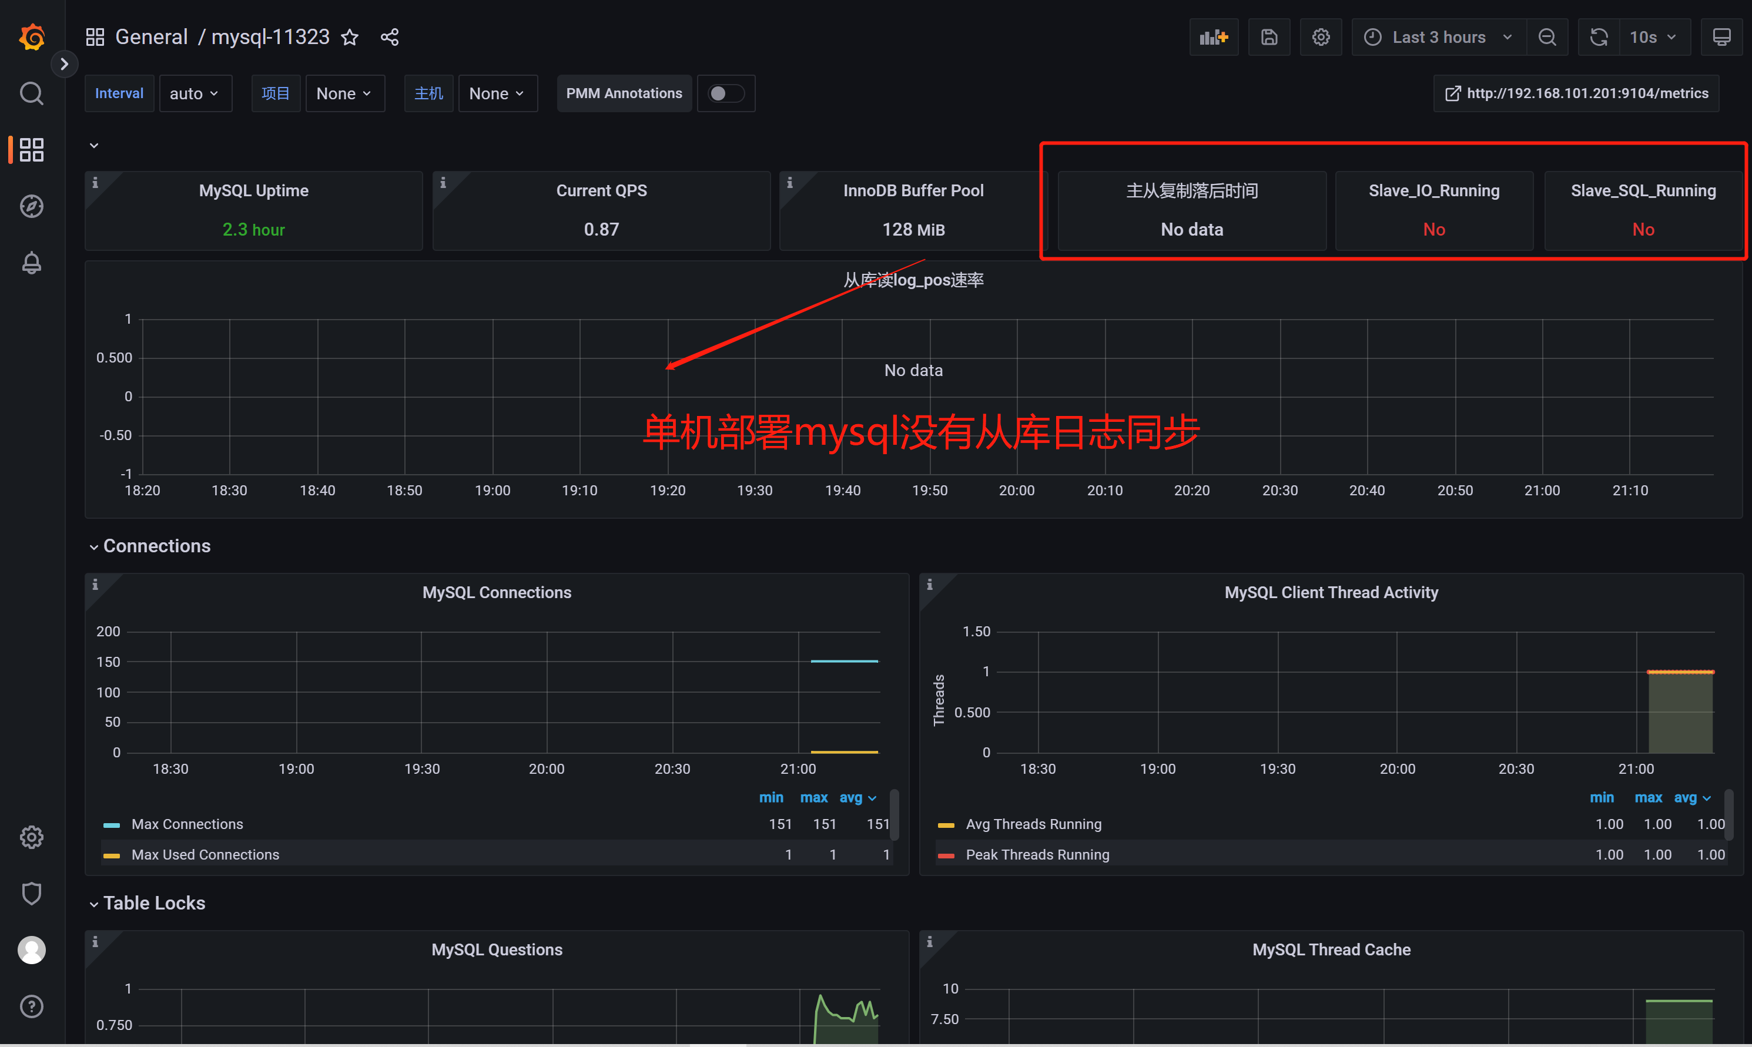This screenshot has width=1752, height=1047.
Task: Show info for InnoDB Buffer Pool panel
Action: tap(790, 183)
